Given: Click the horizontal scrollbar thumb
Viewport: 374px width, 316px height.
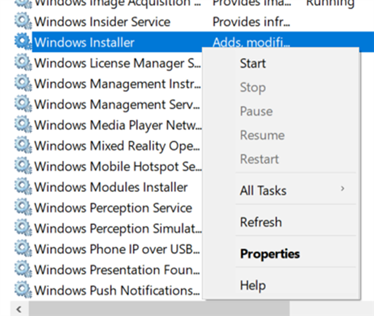Looking at the screenshot, I should [159, 309].
